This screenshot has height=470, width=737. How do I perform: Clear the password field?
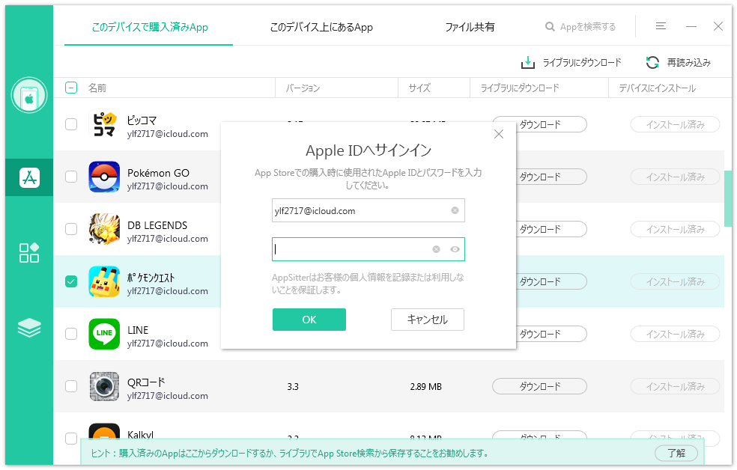[436, 249]
